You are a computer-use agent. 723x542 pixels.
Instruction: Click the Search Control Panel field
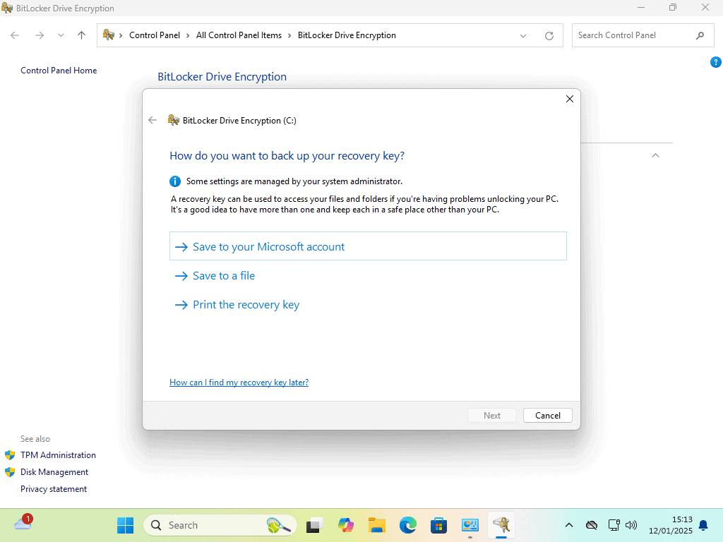[631, 35]
